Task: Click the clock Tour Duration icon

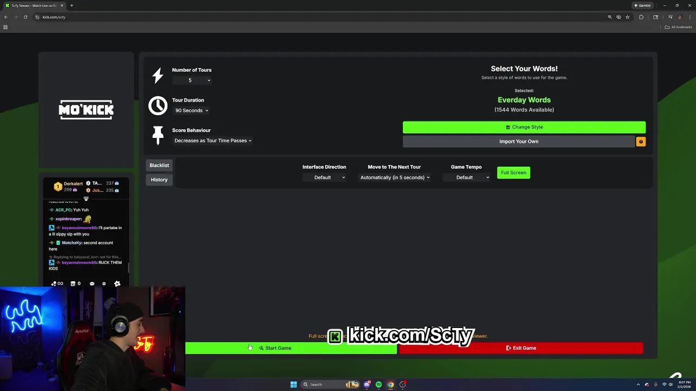Action: click(158, 105)
